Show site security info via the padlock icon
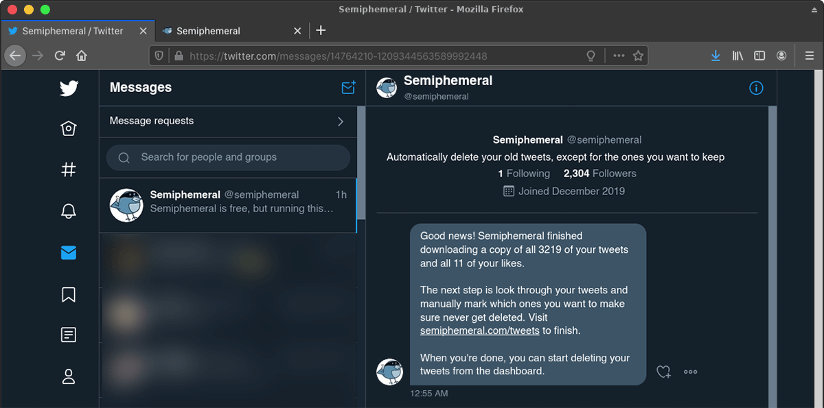824x408 pixels. coord(179,56)
